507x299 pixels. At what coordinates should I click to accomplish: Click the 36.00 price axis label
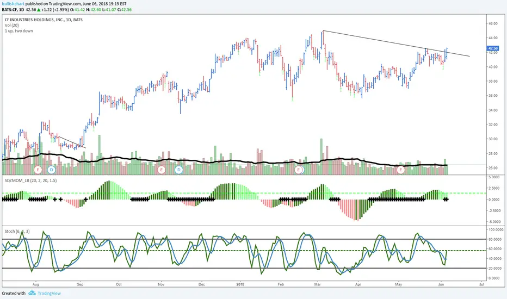pyautogui.click(x=493, y=96)
